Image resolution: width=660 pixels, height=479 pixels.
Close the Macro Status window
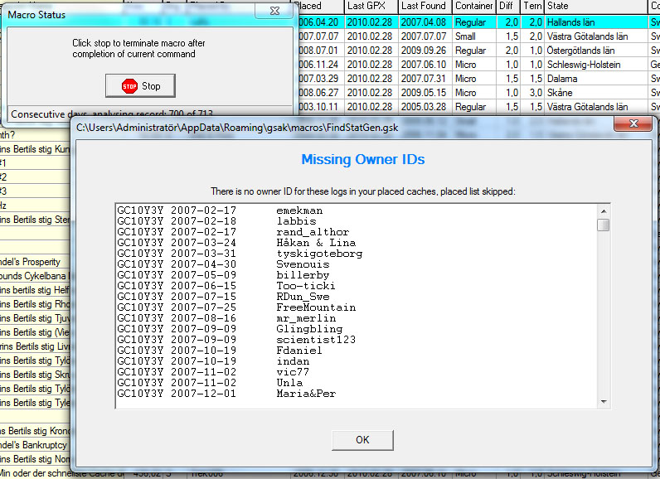click(272, 12)
